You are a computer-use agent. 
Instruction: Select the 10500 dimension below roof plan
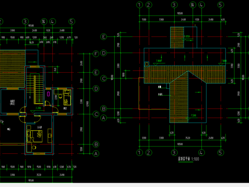(x=180, y=144)
